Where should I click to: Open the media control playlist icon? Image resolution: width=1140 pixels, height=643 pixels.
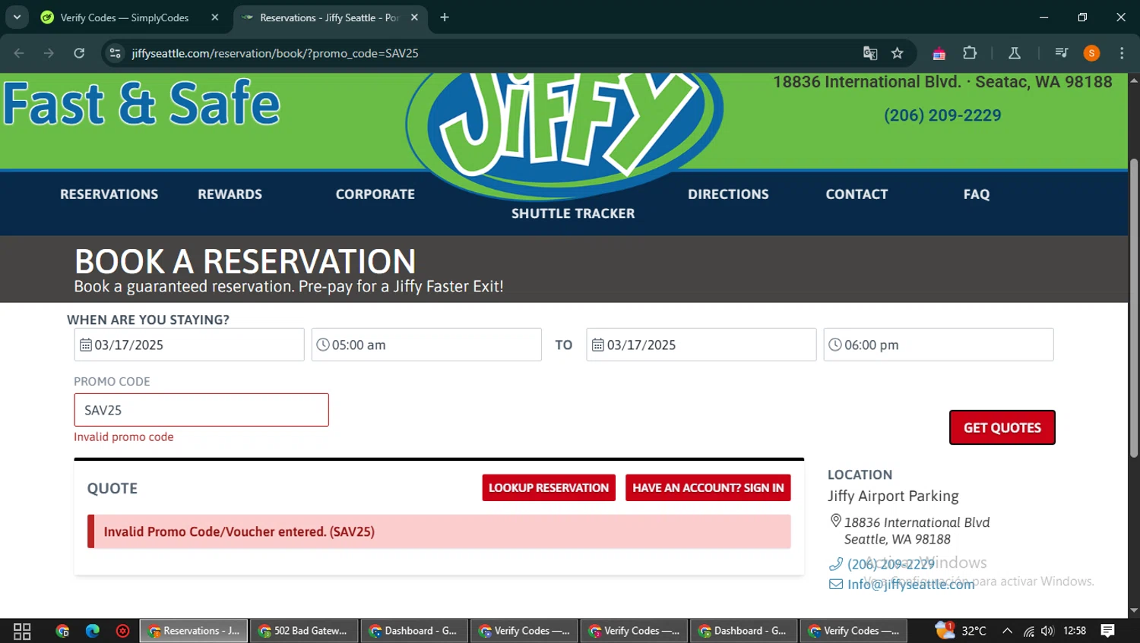(1062, 53)
